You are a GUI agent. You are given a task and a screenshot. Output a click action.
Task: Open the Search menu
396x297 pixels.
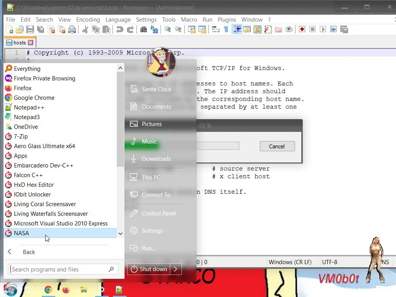click(44, 20)
